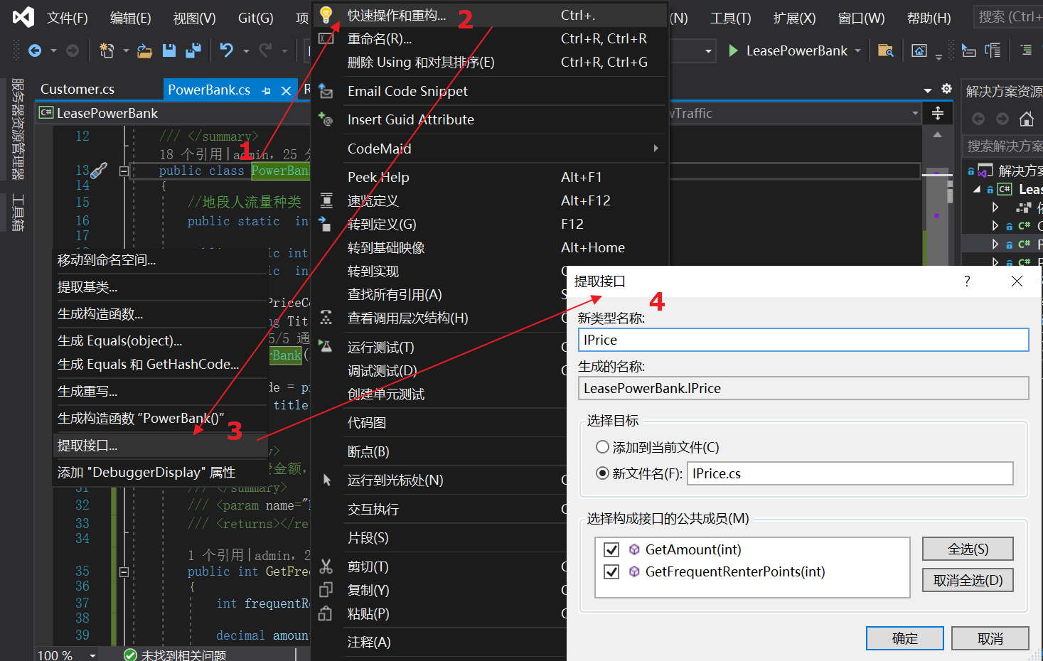Click the gear icon in tab strip
The height and width of the screenshot is (661, 1043).
coord(946,89)
